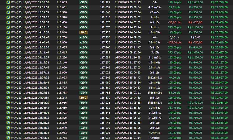Image resolution: width=233 pixels, height=140 pixels.
Task: Click the red -30,00 pts result
Action: click(174, 22)
